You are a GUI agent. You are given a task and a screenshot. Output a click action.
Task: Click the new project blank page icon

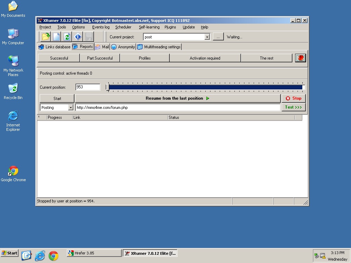pyautogui.click(x=56, y=37)
